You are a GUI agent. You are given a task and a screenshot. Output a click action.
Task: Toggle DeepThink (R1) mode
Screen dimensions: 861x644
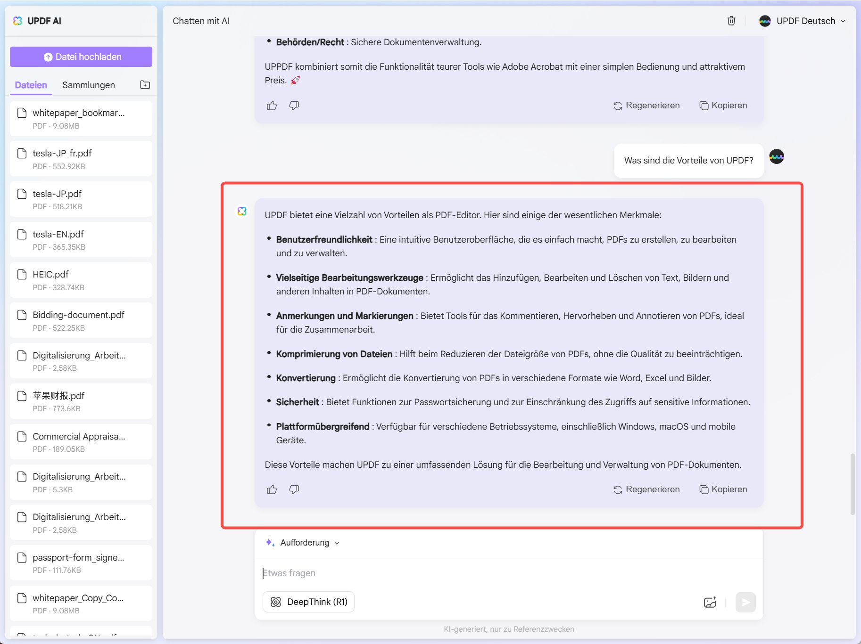point(308,602)
